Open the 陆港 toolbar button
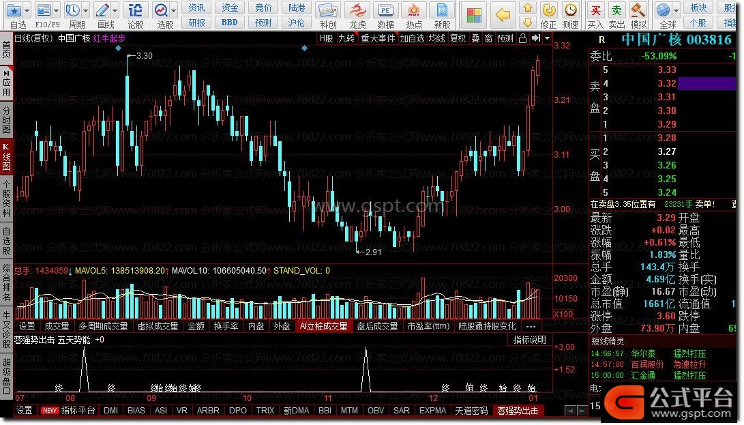744x425 pixels. (x=297, y=7)
